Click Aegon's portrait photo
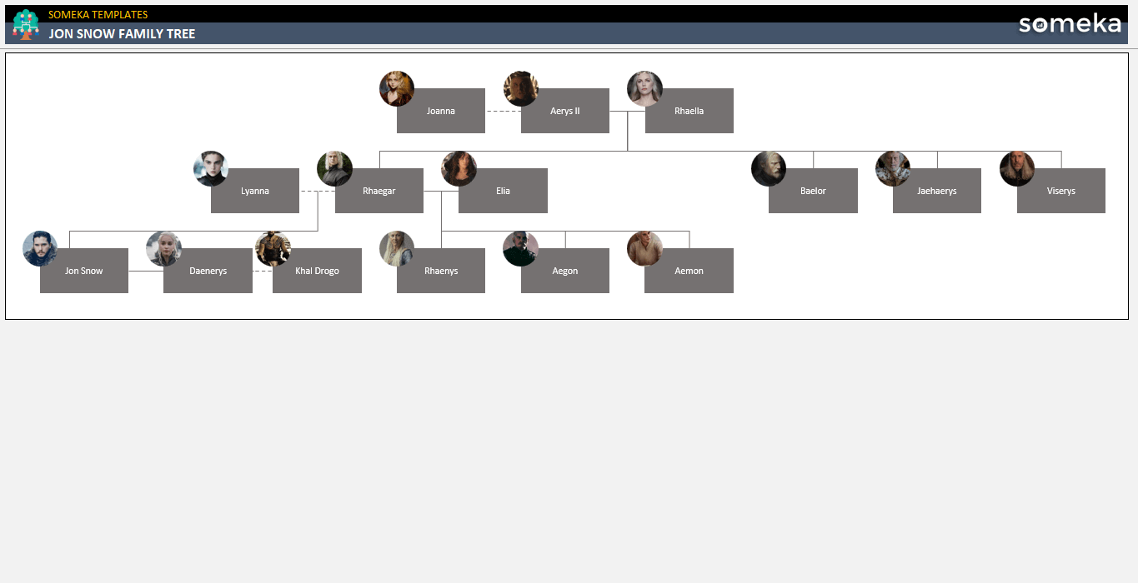This screenshot has height=583, width=1138. point(521,248)
